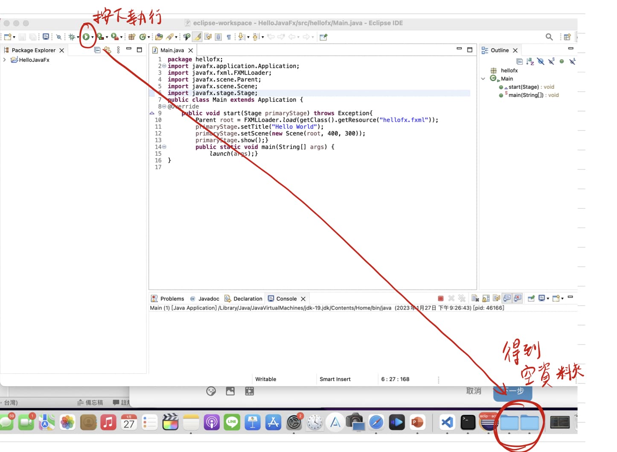Click the 取消 cancel button
Screen dimensions: 617x452
coord(473,391)
